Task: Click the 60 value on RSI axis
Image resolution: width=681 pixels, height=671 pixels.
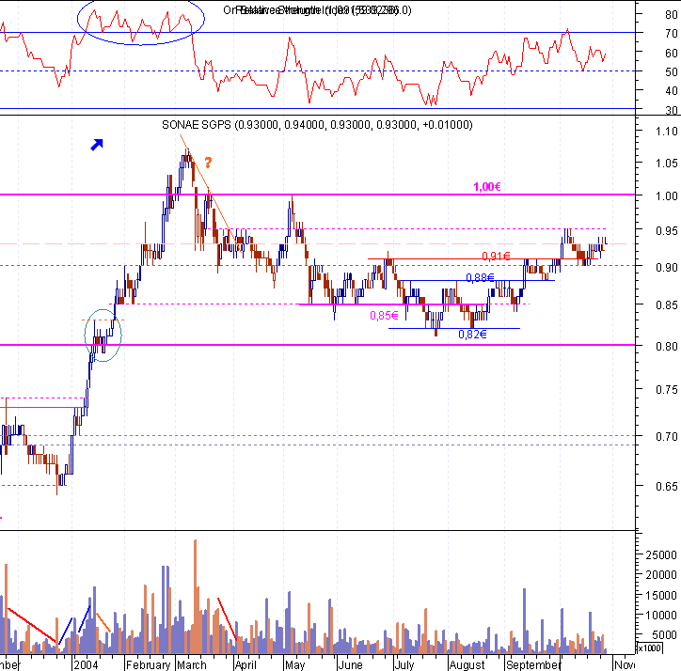Action: pos(671,53)
